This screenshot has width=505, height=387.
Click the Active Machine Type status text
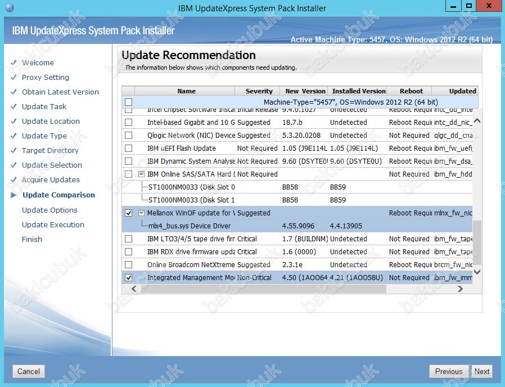point(391,39)
